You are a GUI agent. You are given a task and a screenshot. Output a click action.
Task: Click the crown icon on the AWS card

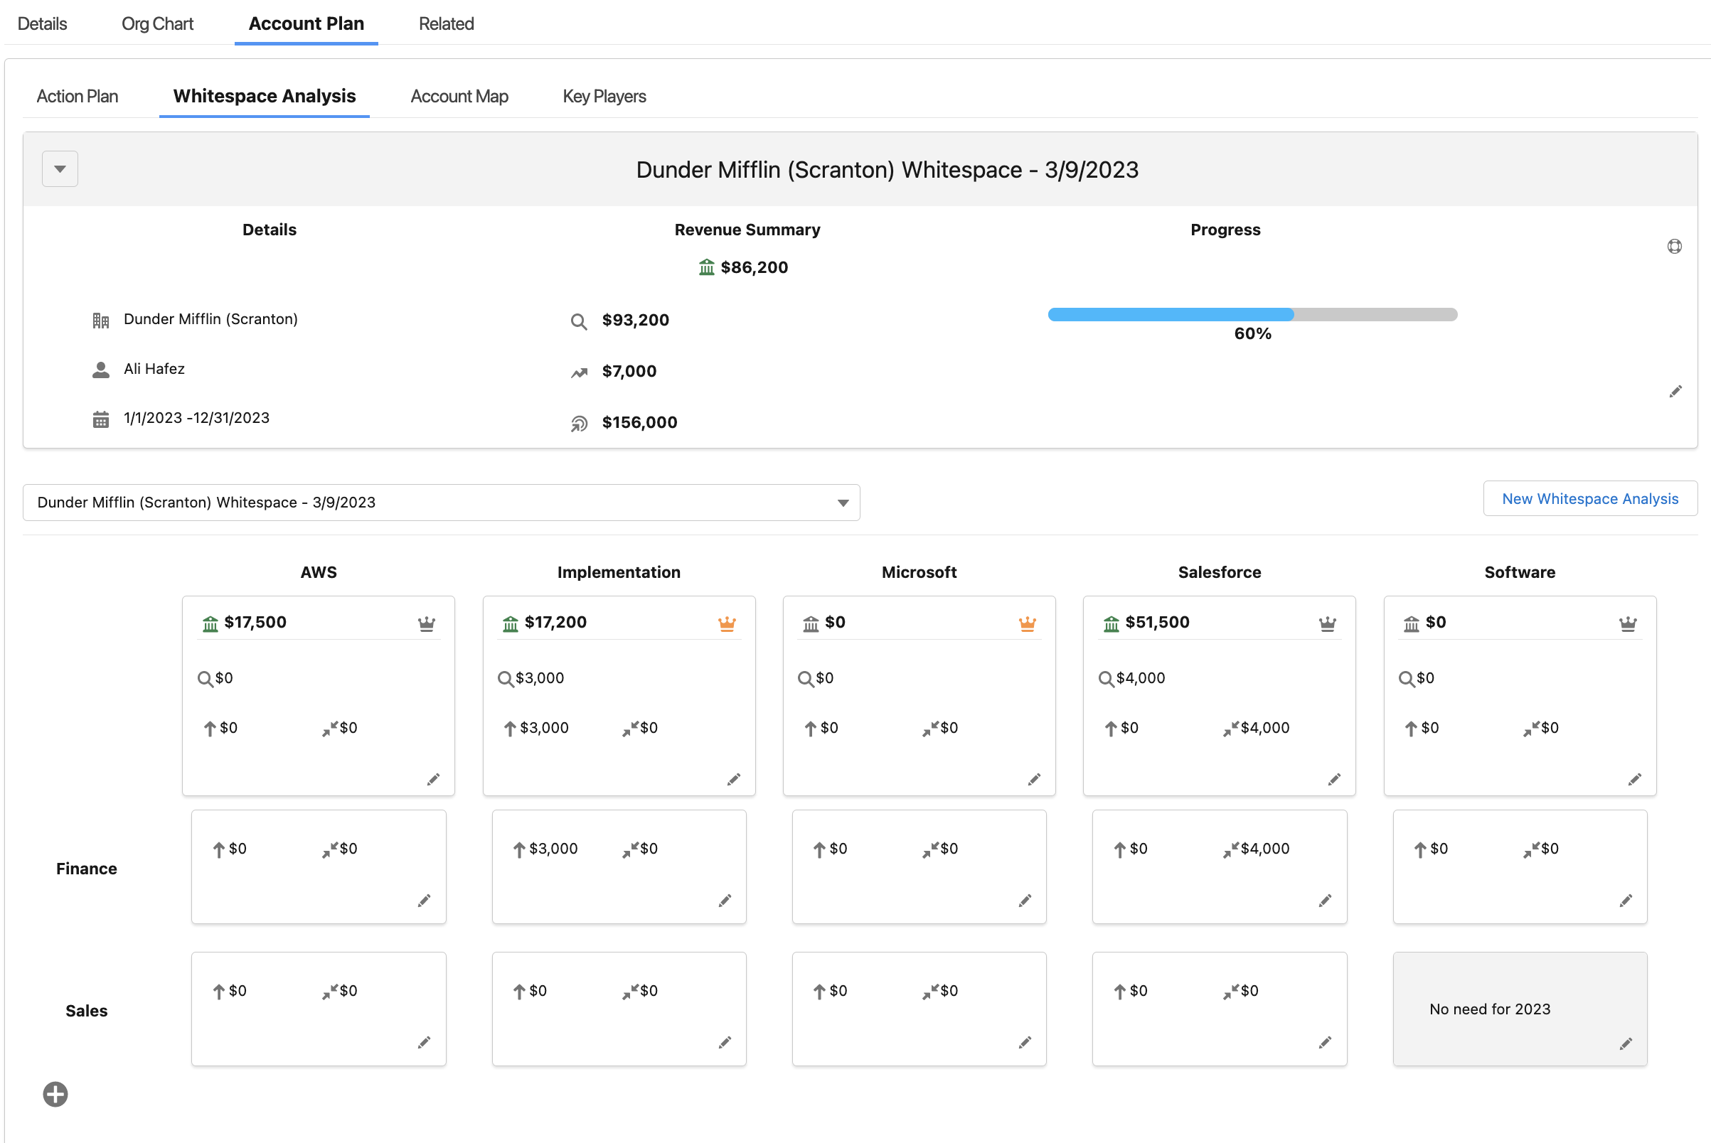(x=427, y=623)
